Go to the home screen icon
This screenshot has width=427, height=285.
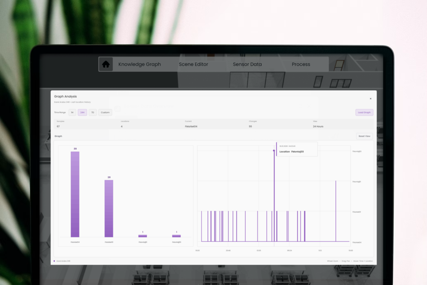106,64
